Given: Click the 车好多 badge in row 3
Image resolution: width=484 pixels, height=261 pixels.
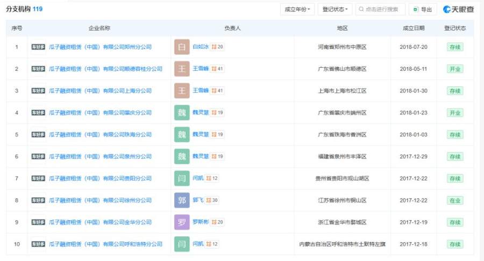Looking at the screenshot, I should pos(38,91).
